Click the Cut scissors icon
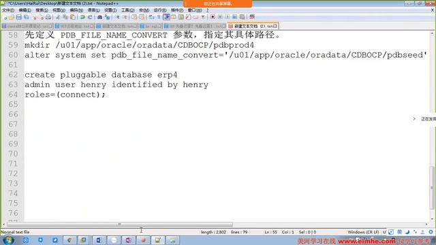The width and height of the screenshot is (436, 245). pyautogui.click(x=58, y=17)
